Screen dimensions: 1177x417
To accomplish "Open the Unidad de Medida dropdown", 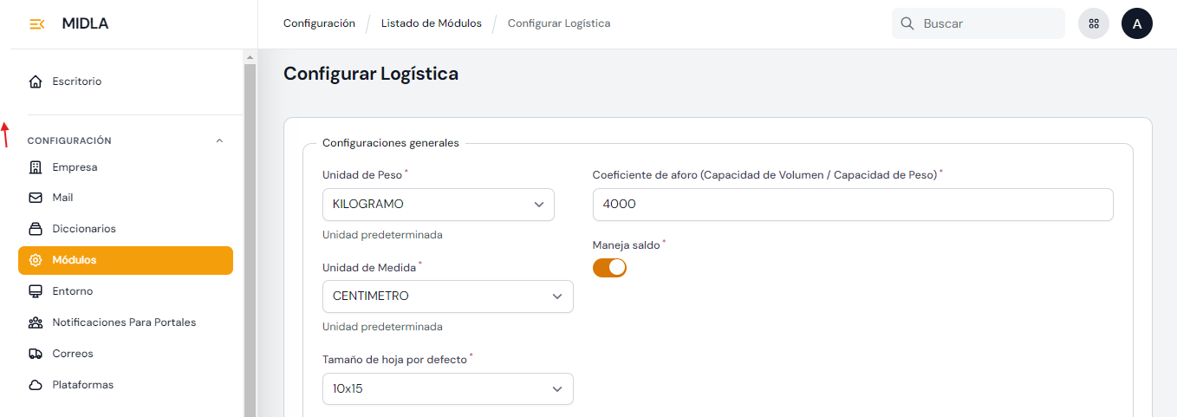I will point(447,296).
